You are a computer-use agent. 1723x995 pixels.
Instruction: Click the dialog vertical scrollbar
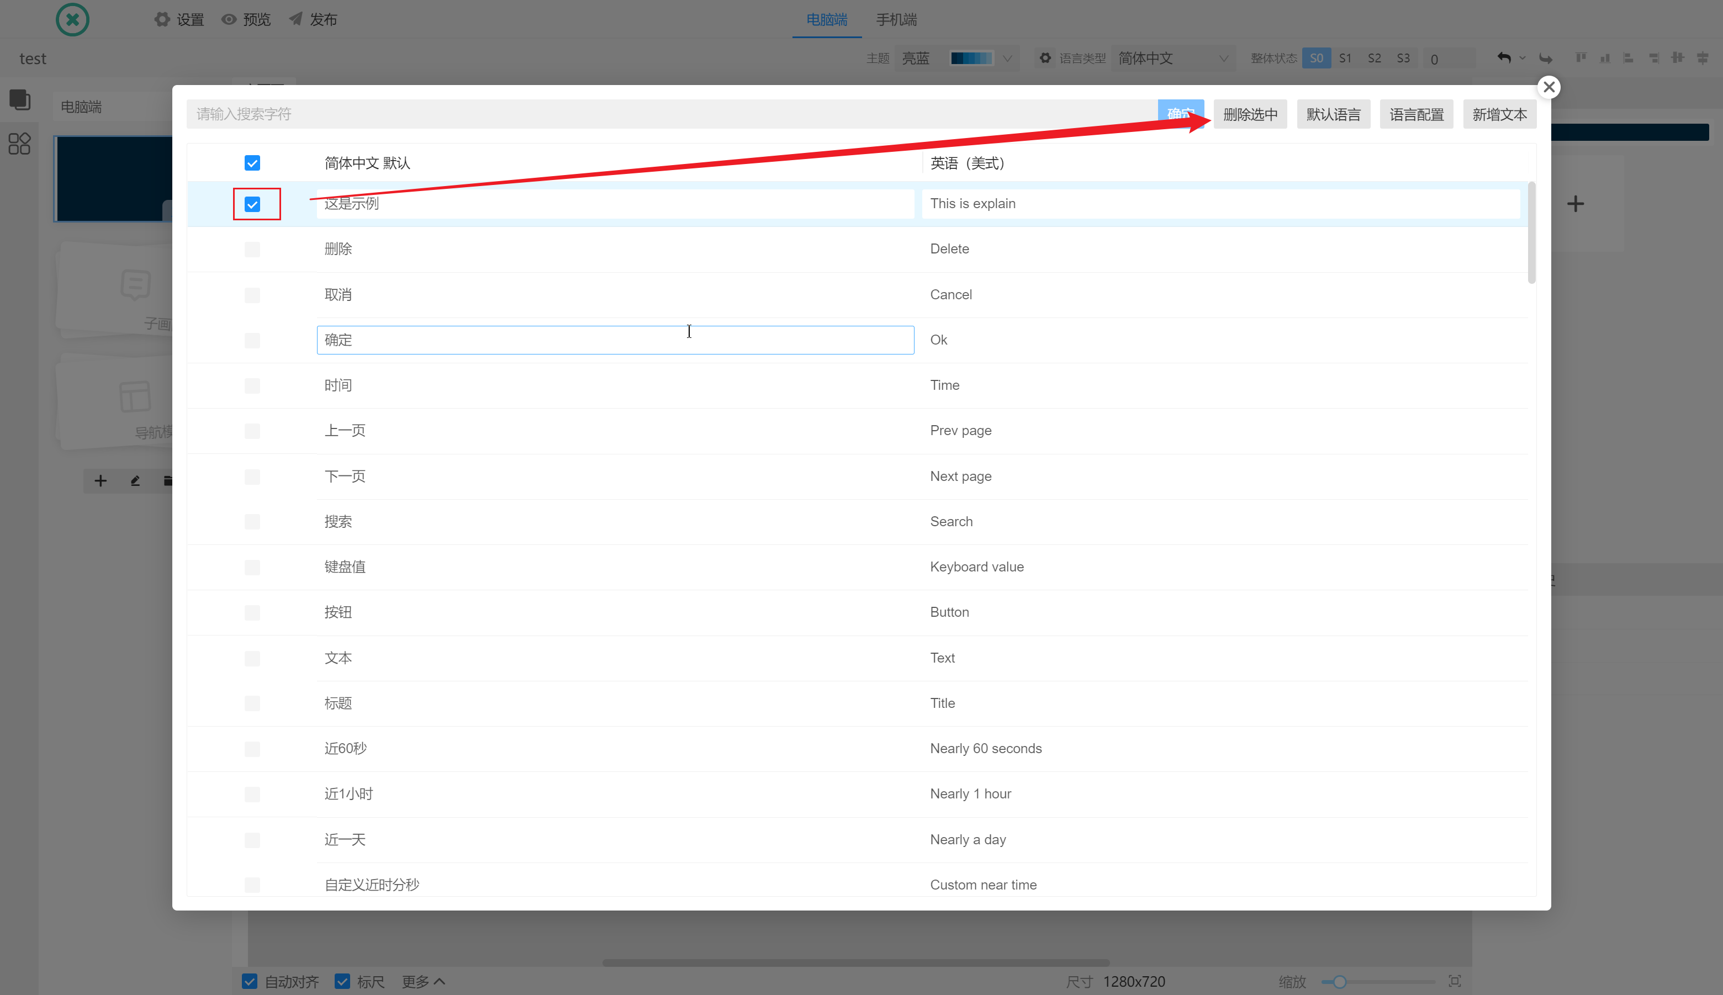[1531, 232]
